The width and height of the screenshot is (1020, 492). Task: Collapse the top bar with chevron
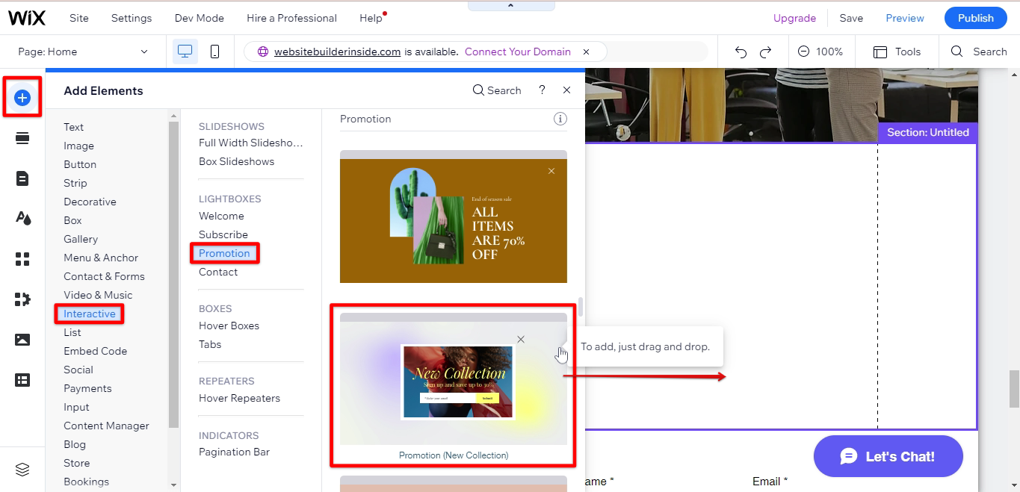pyautogui.click(x=511, y=5)
